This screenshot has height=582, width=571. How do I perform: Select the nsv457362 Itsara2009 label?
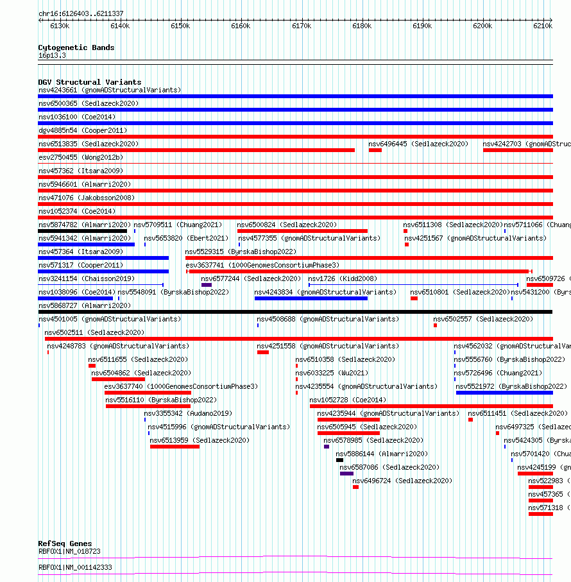(x=81, y=171)
